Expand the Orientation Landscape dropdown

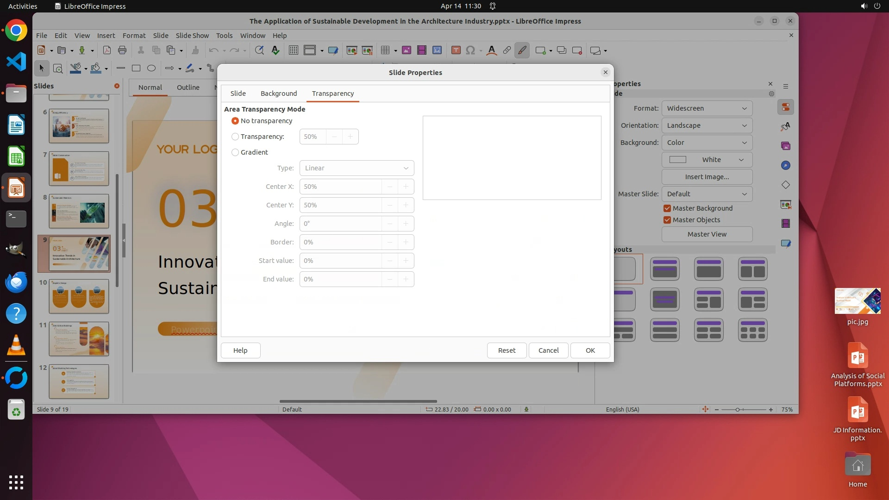coord(707,125)
